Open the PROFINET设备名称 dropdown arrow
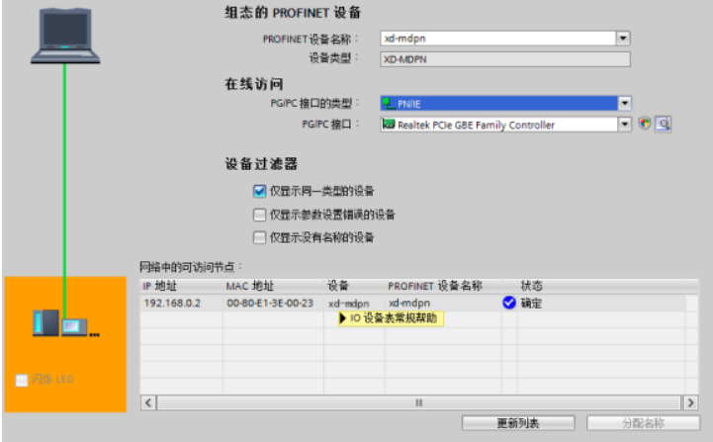This screenshot has width=713, height=442. coord(623,39)
